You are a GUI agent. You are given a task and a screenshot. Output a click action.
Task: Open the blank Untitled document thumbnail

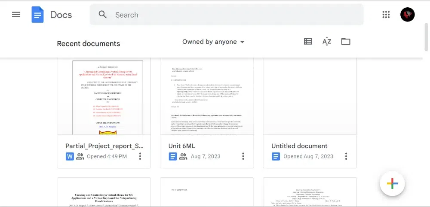pos(310,96)
